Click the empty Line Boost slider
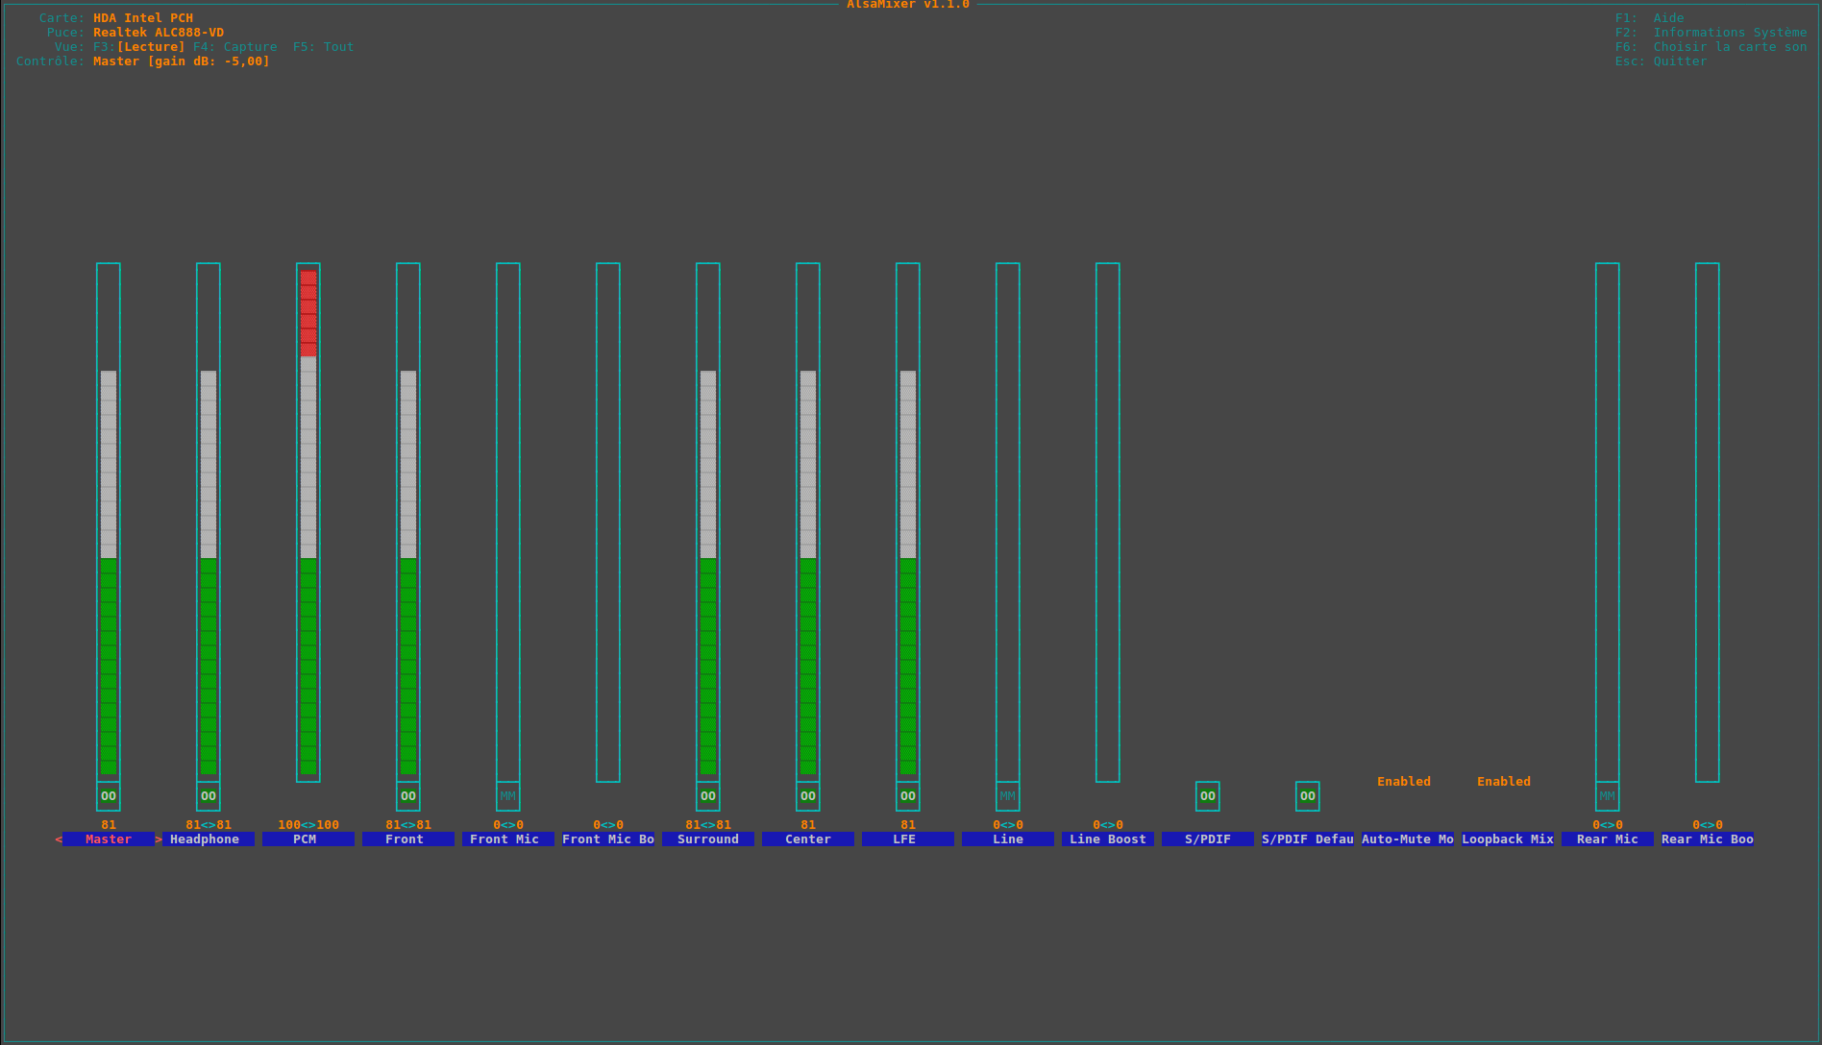The width and height of the screenshot is (1822, 1045). 1108,522
